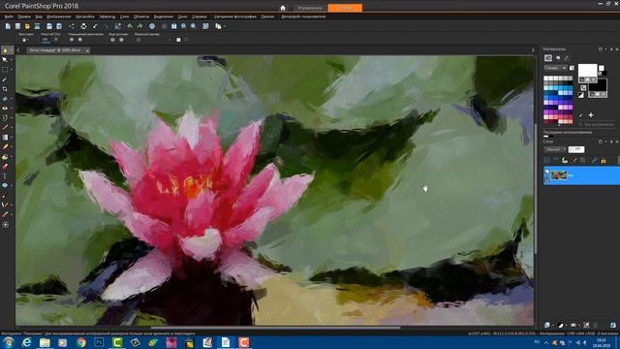Image resolution: width=620 pixels, height=349 pixels.
Task: Toggle the layer lock icon
Action: click(x=604, y=160)
